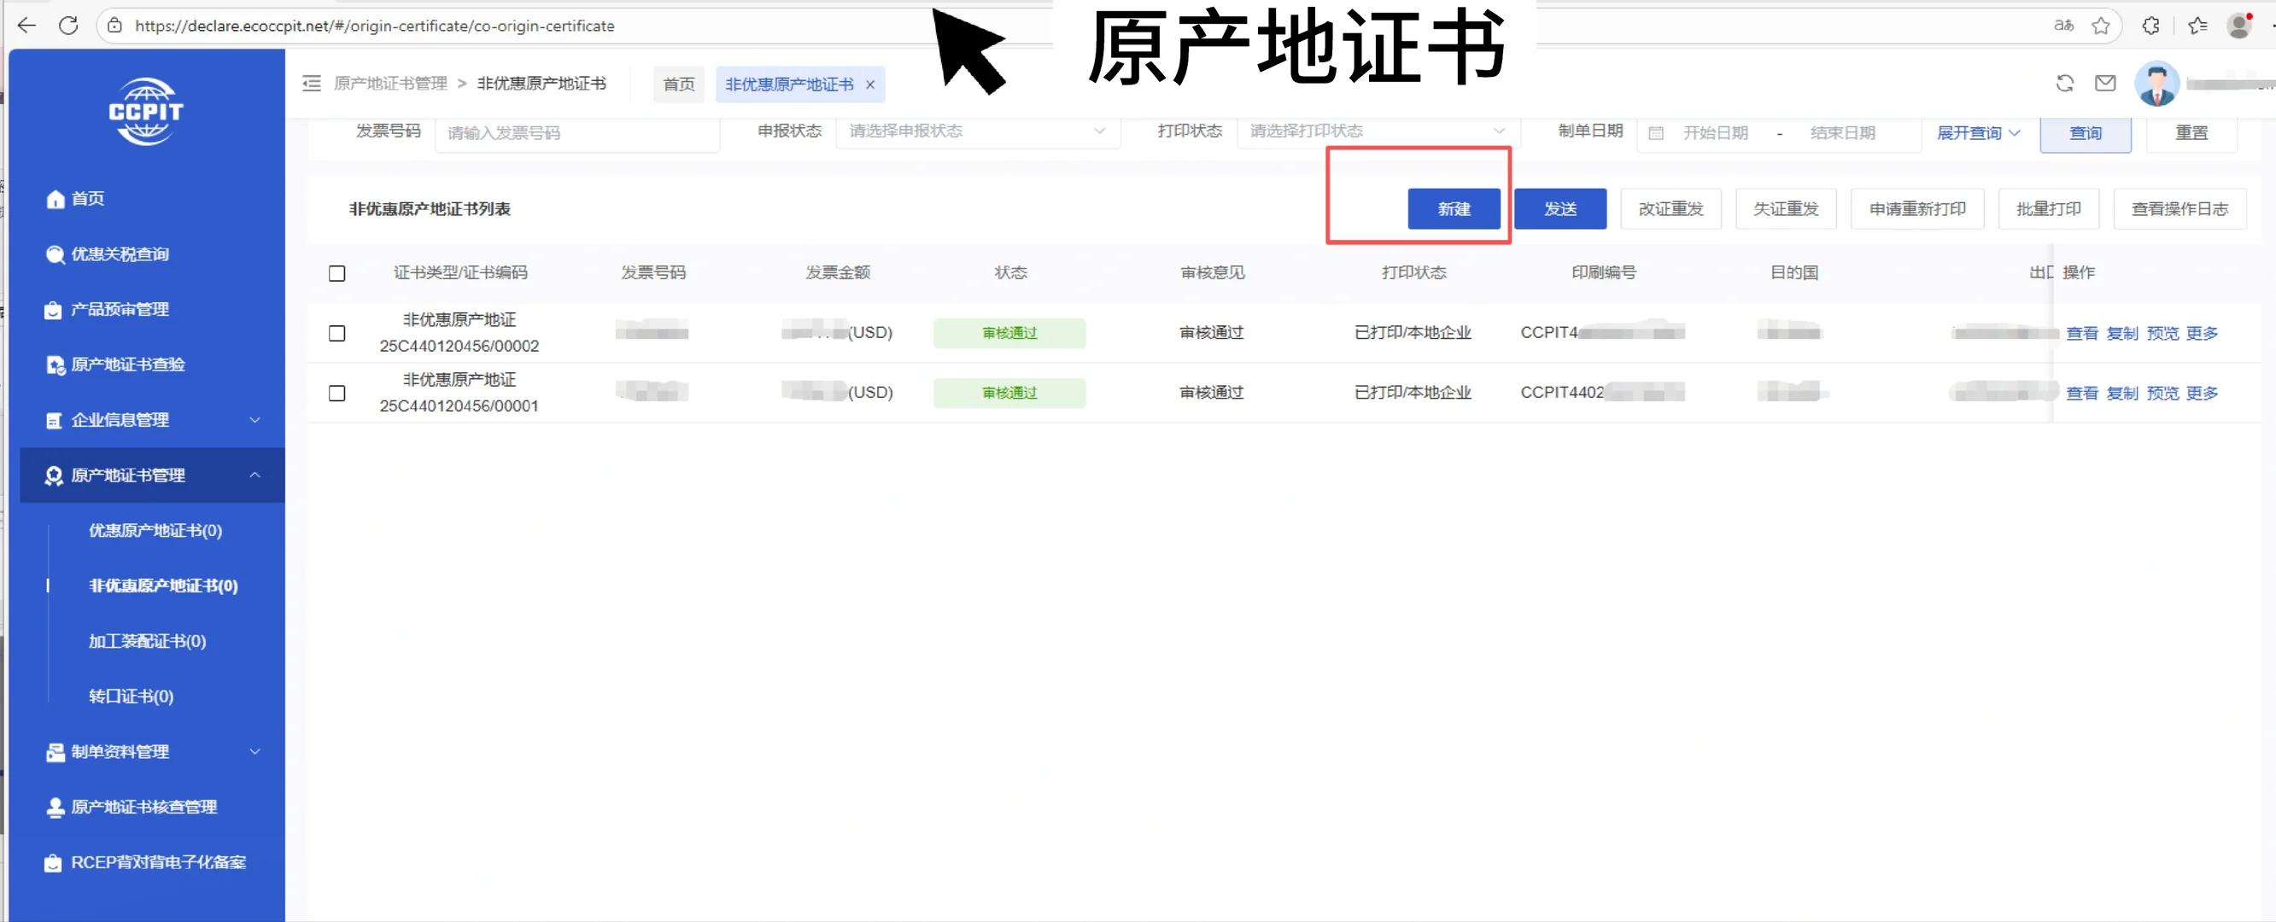Screen dimensions: 2276x922
Task: Click the calendar icon next to 制单日期
Action: tap(1656, 132)
